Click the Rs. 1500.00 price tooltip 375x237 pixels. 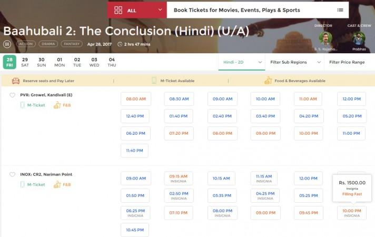(352, 188)
